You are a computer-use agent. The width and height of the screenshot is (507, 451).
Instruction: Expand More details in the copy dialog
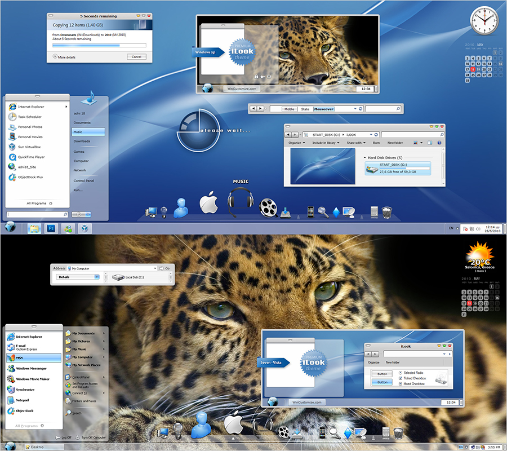pos(64,57)
